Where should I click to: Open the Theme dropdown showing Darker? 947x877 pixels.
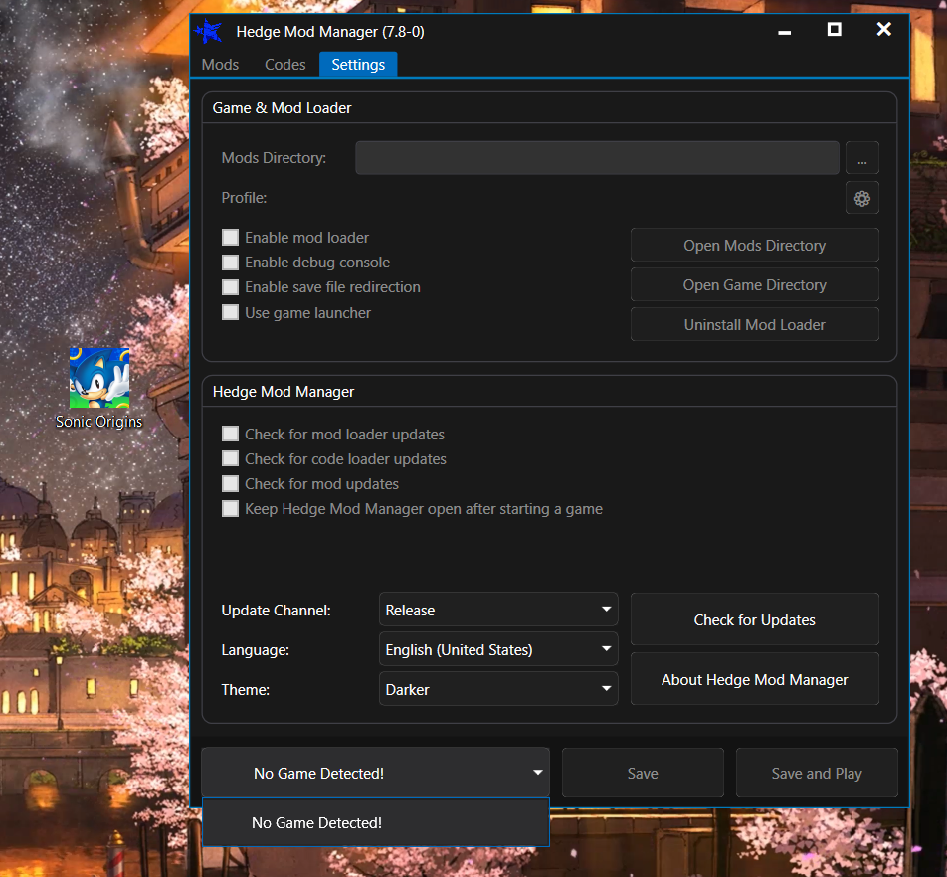(497, 689)
